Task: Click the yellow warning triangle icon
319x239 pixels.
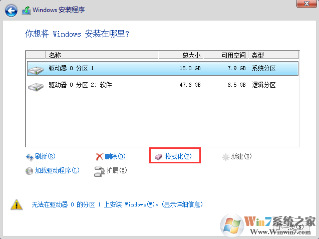Action: 17,204
